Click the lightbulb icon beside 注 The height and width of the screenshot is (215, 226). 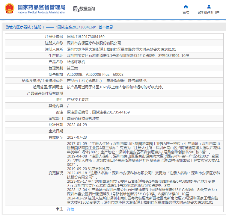click(x=58, y=209)
